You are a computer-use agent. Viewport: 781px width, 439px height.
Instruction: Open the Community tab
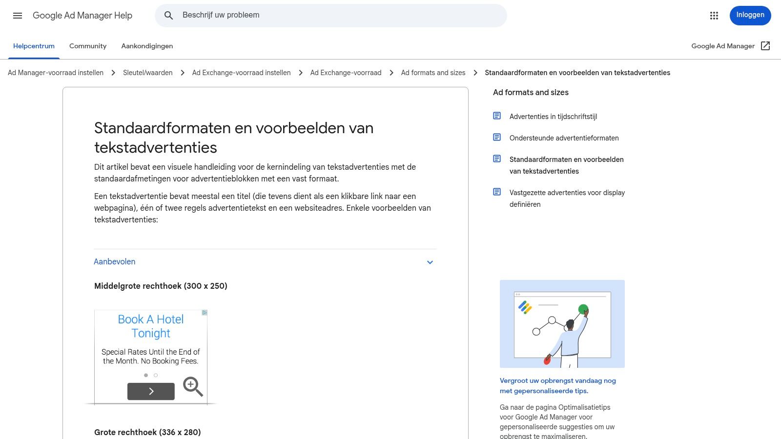click(x=88, y=46)
